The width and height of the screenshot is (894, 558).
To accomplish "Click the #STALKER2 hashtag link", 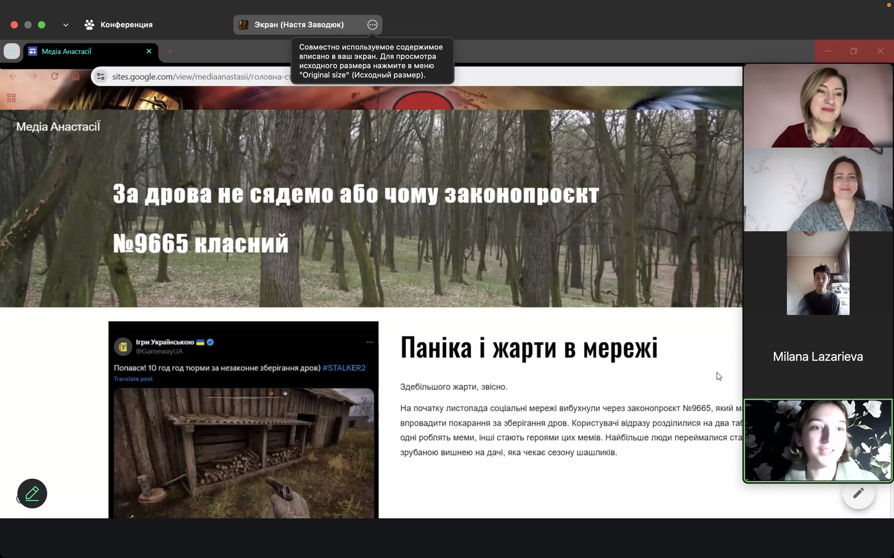I will tap(344, 368).
